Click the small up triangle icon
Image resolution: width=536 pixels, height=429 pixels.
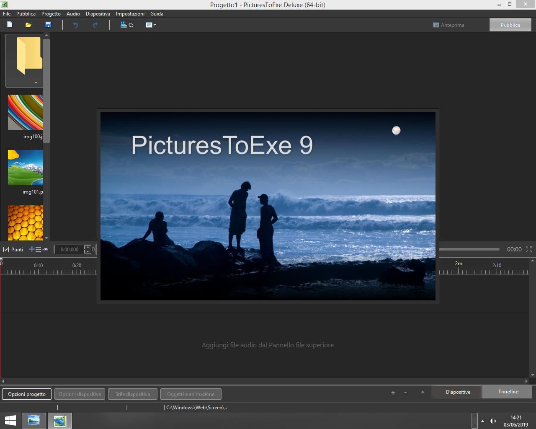pyautogui.click(x=423, y=392)
